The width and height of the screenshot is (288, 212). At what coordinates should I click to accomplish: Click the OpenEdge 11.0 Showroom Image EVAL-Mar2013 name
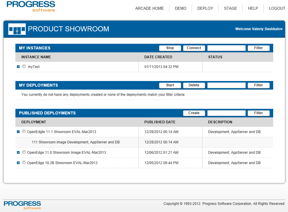(x=66, y=153)
